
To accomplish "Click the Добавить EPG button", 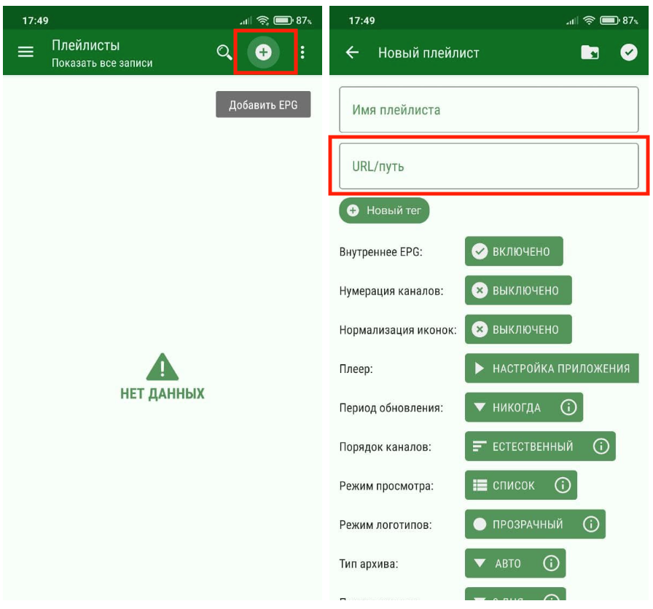I will [263, 105].
